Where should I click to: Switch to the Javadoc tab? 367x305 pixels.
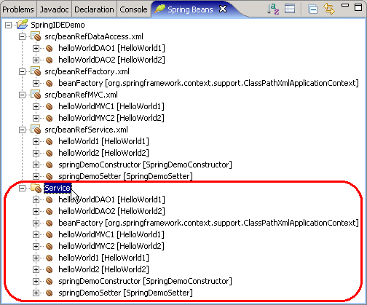(x=54, y=9)
